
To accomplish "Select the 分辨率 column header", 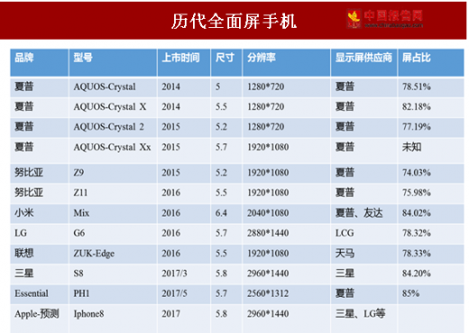I will [287, 62].
